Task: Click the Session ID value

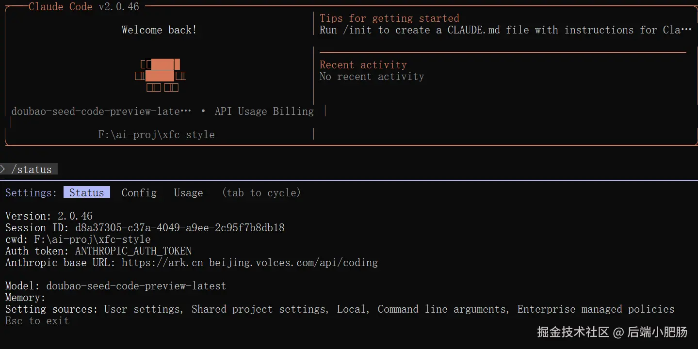Action: tap(179, 227)
